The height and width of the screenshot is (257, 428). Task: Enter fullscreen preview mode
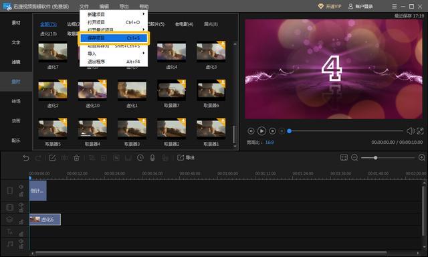(x=420, y=131)
